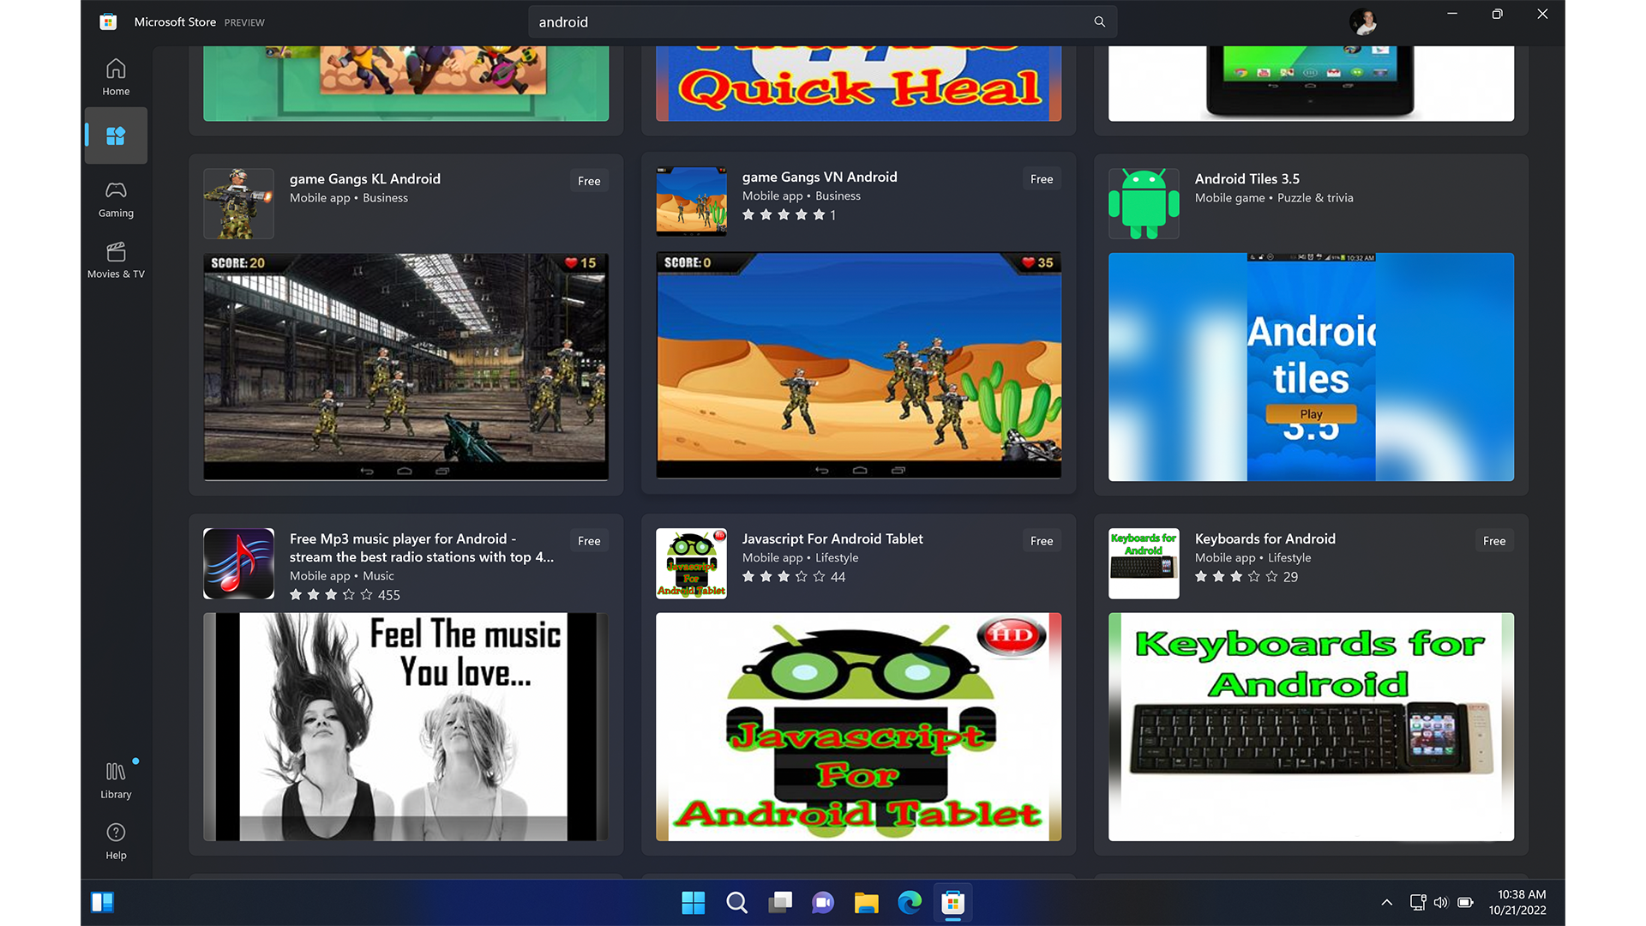Click Mobile app • Music category text
Image resolution: width=1646 pixels, height=926 pixels.
pyautogui.click(x=341, y=576)
